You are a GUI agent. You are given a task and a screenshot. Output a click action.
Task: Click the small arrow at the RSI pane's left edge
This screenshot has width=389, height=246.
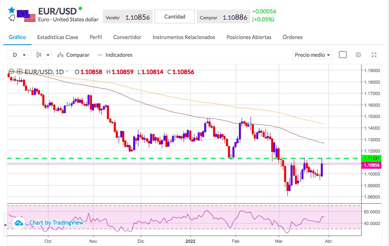(x=6, y=225)
